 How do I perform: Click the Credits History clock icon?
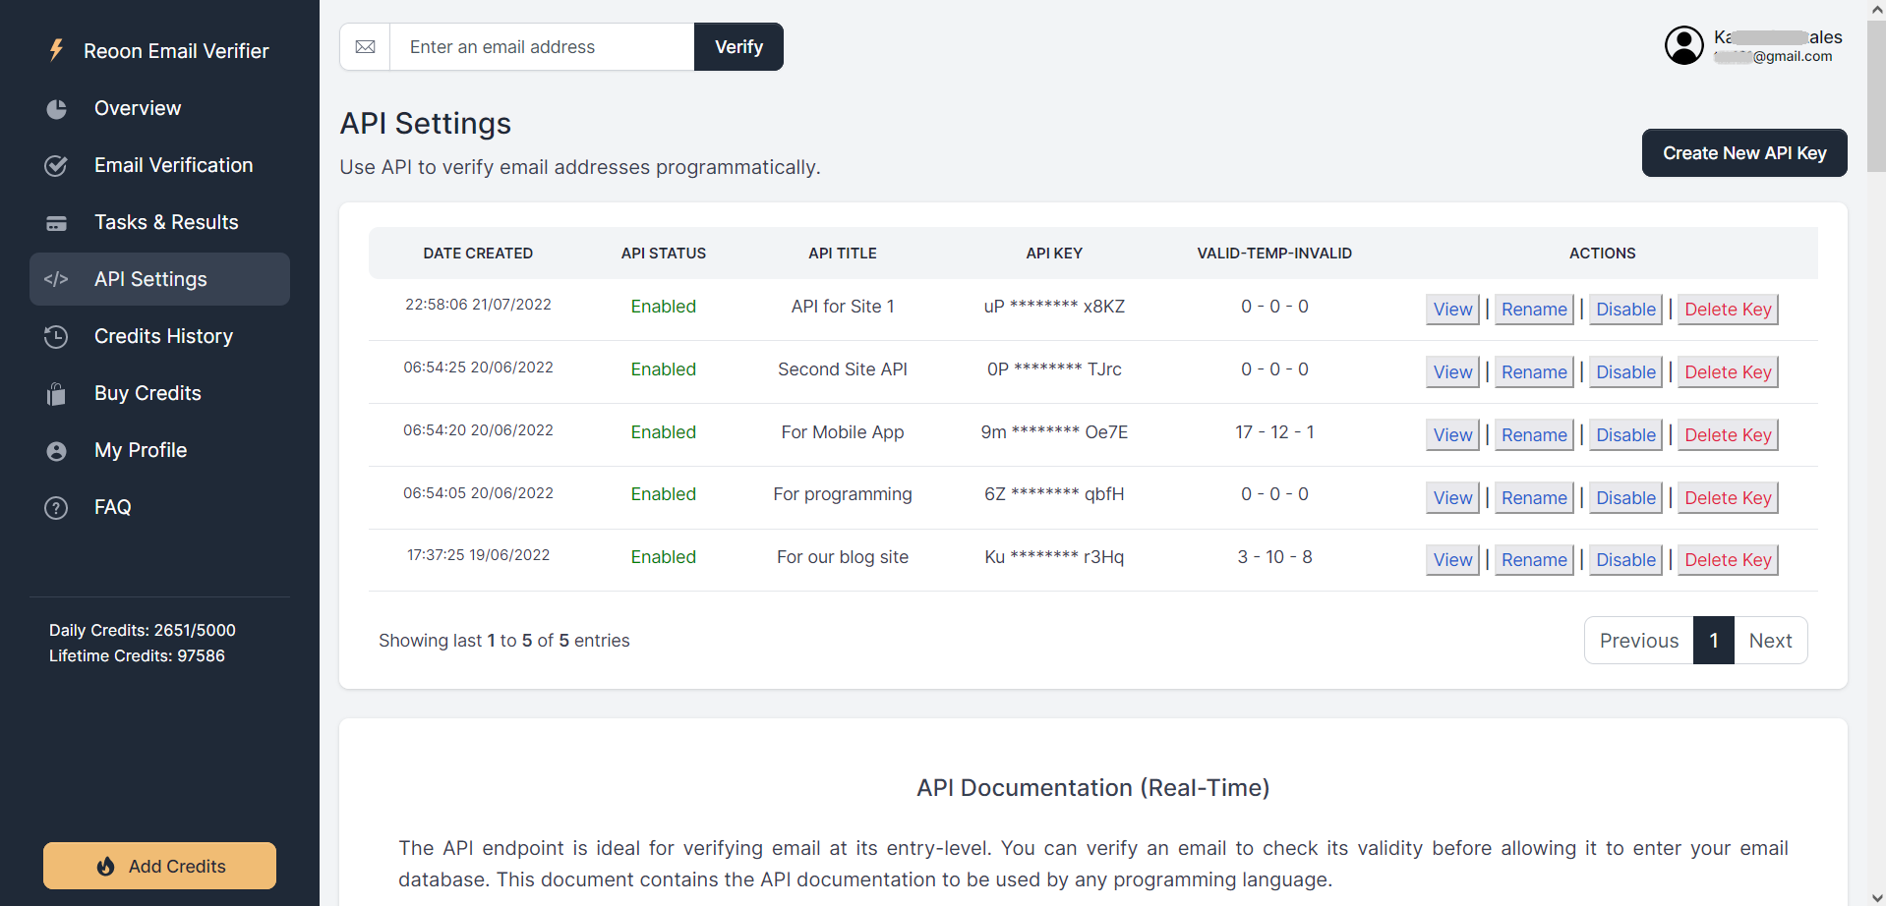(57, 337)
